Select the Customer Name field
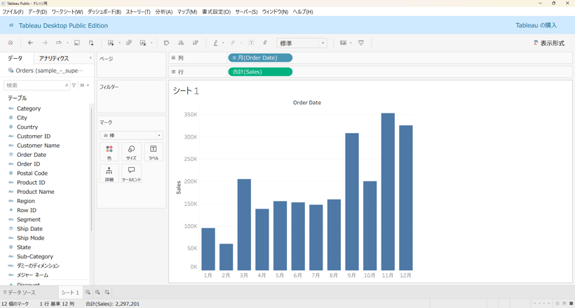This screenshot has width=575, height=308. pyautogui.click(x=38, y=146)
